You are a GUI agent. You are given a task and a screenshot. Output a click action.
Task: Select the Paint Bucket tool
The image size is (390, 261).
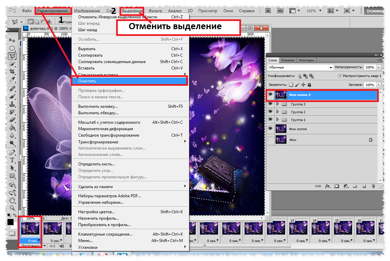(x=12, y=128)
